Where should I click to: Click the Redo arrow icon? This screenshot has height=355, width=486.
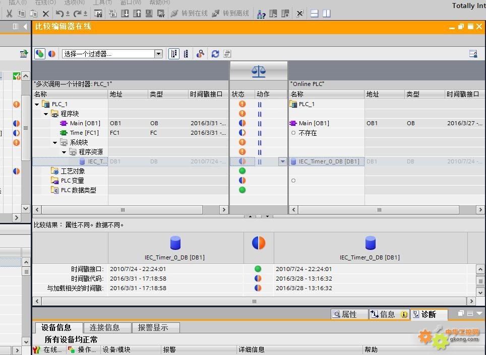(77, 14)
